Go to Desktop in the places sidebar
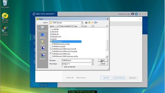Viewport: 165px width, 93px height. (43, 36)
